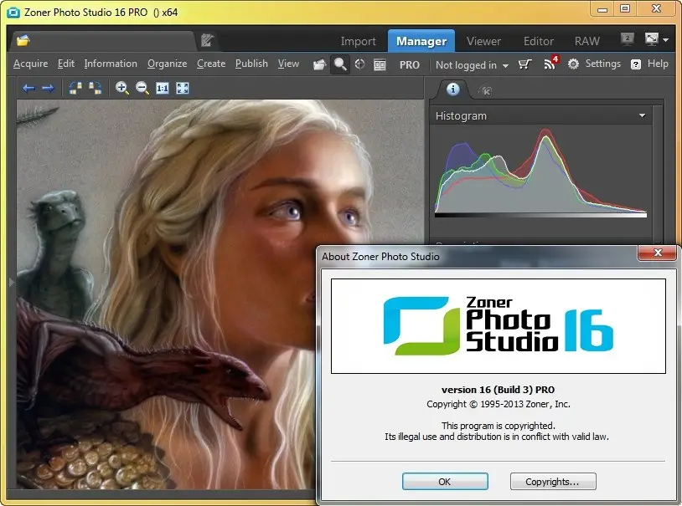
Task: Go back with the left blue arrow
Action: [x=28, y=88]
